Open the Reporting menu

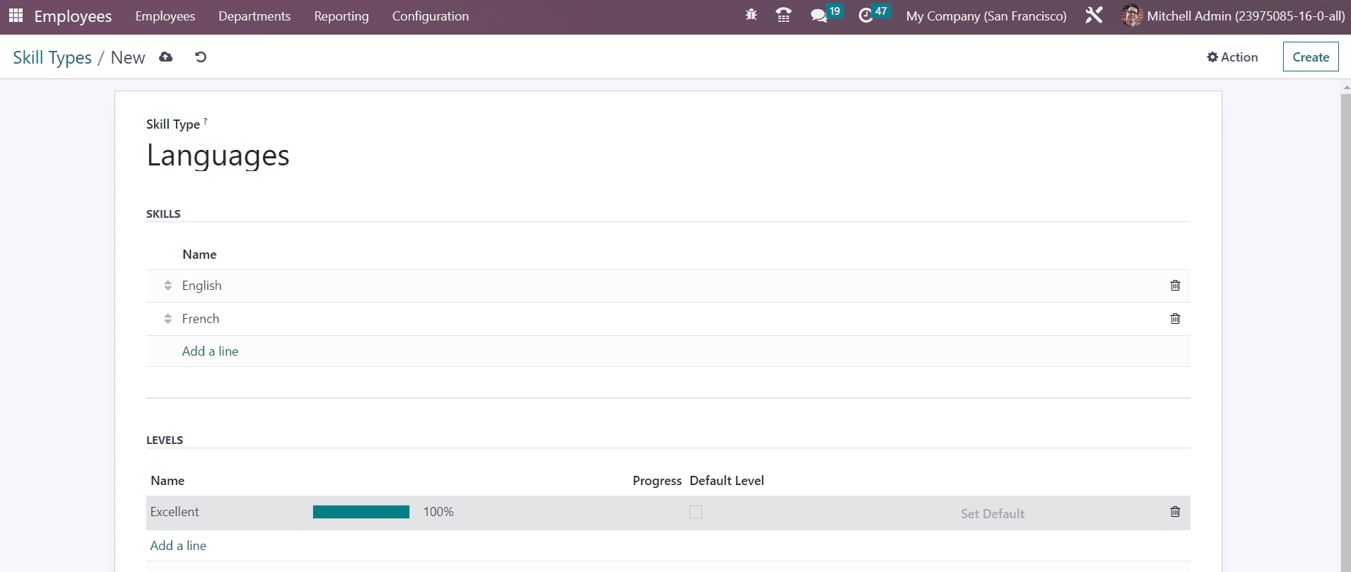(x=341, y=16)
